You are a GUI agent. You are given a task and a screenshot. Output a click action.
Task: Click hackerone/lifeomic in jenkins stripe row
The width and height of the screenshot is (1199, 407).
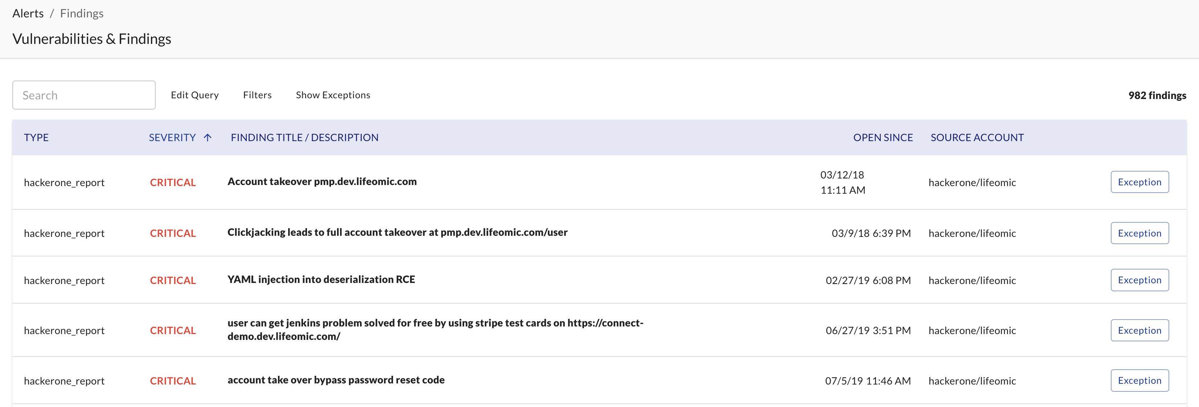[x=972, y=330]
